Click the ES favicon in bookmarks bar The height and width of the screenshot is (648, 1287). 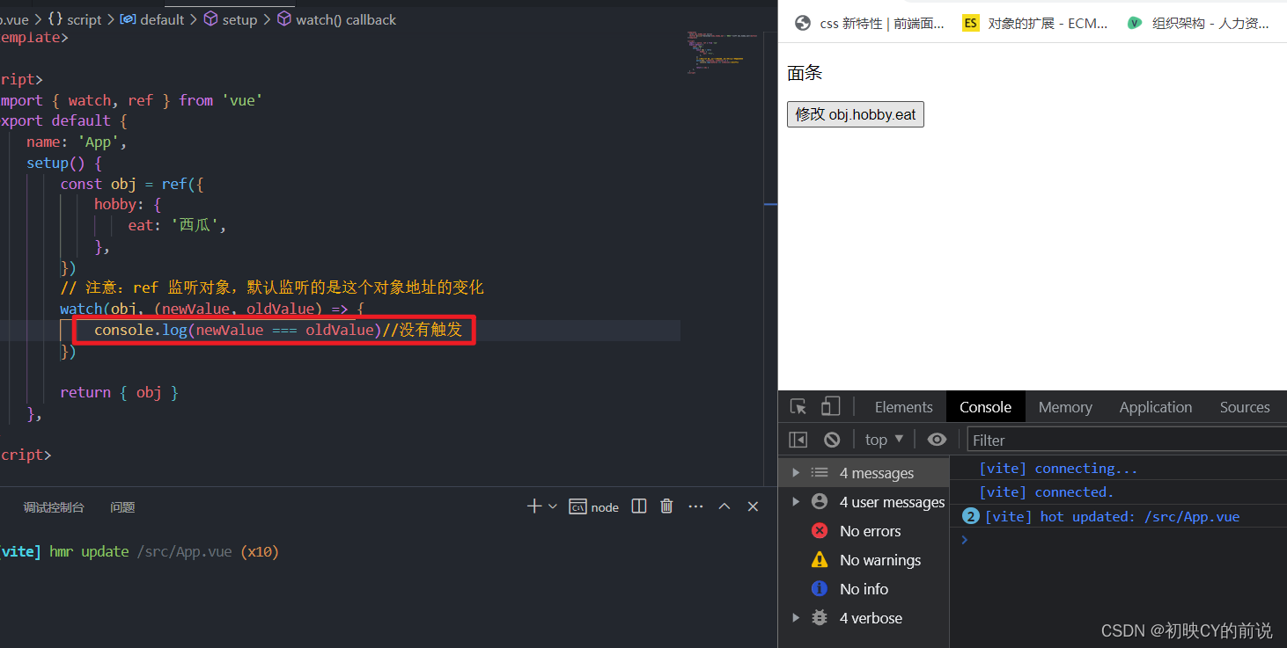point(971,24)
